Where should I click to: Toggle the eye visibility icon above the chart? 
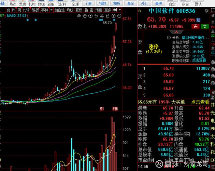point(79,16)
